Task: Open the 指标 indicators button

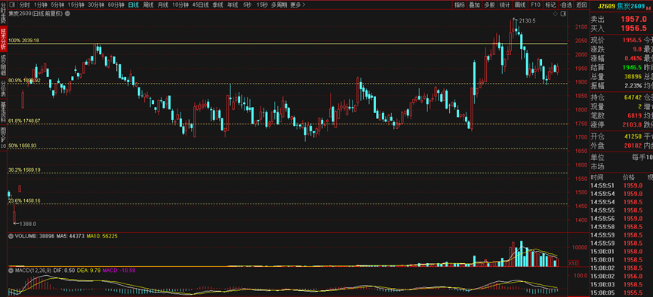Action: point(459,5)
